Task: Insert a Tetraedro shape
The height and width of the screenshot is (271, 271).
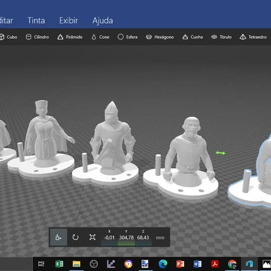Action: pos(253,37)
